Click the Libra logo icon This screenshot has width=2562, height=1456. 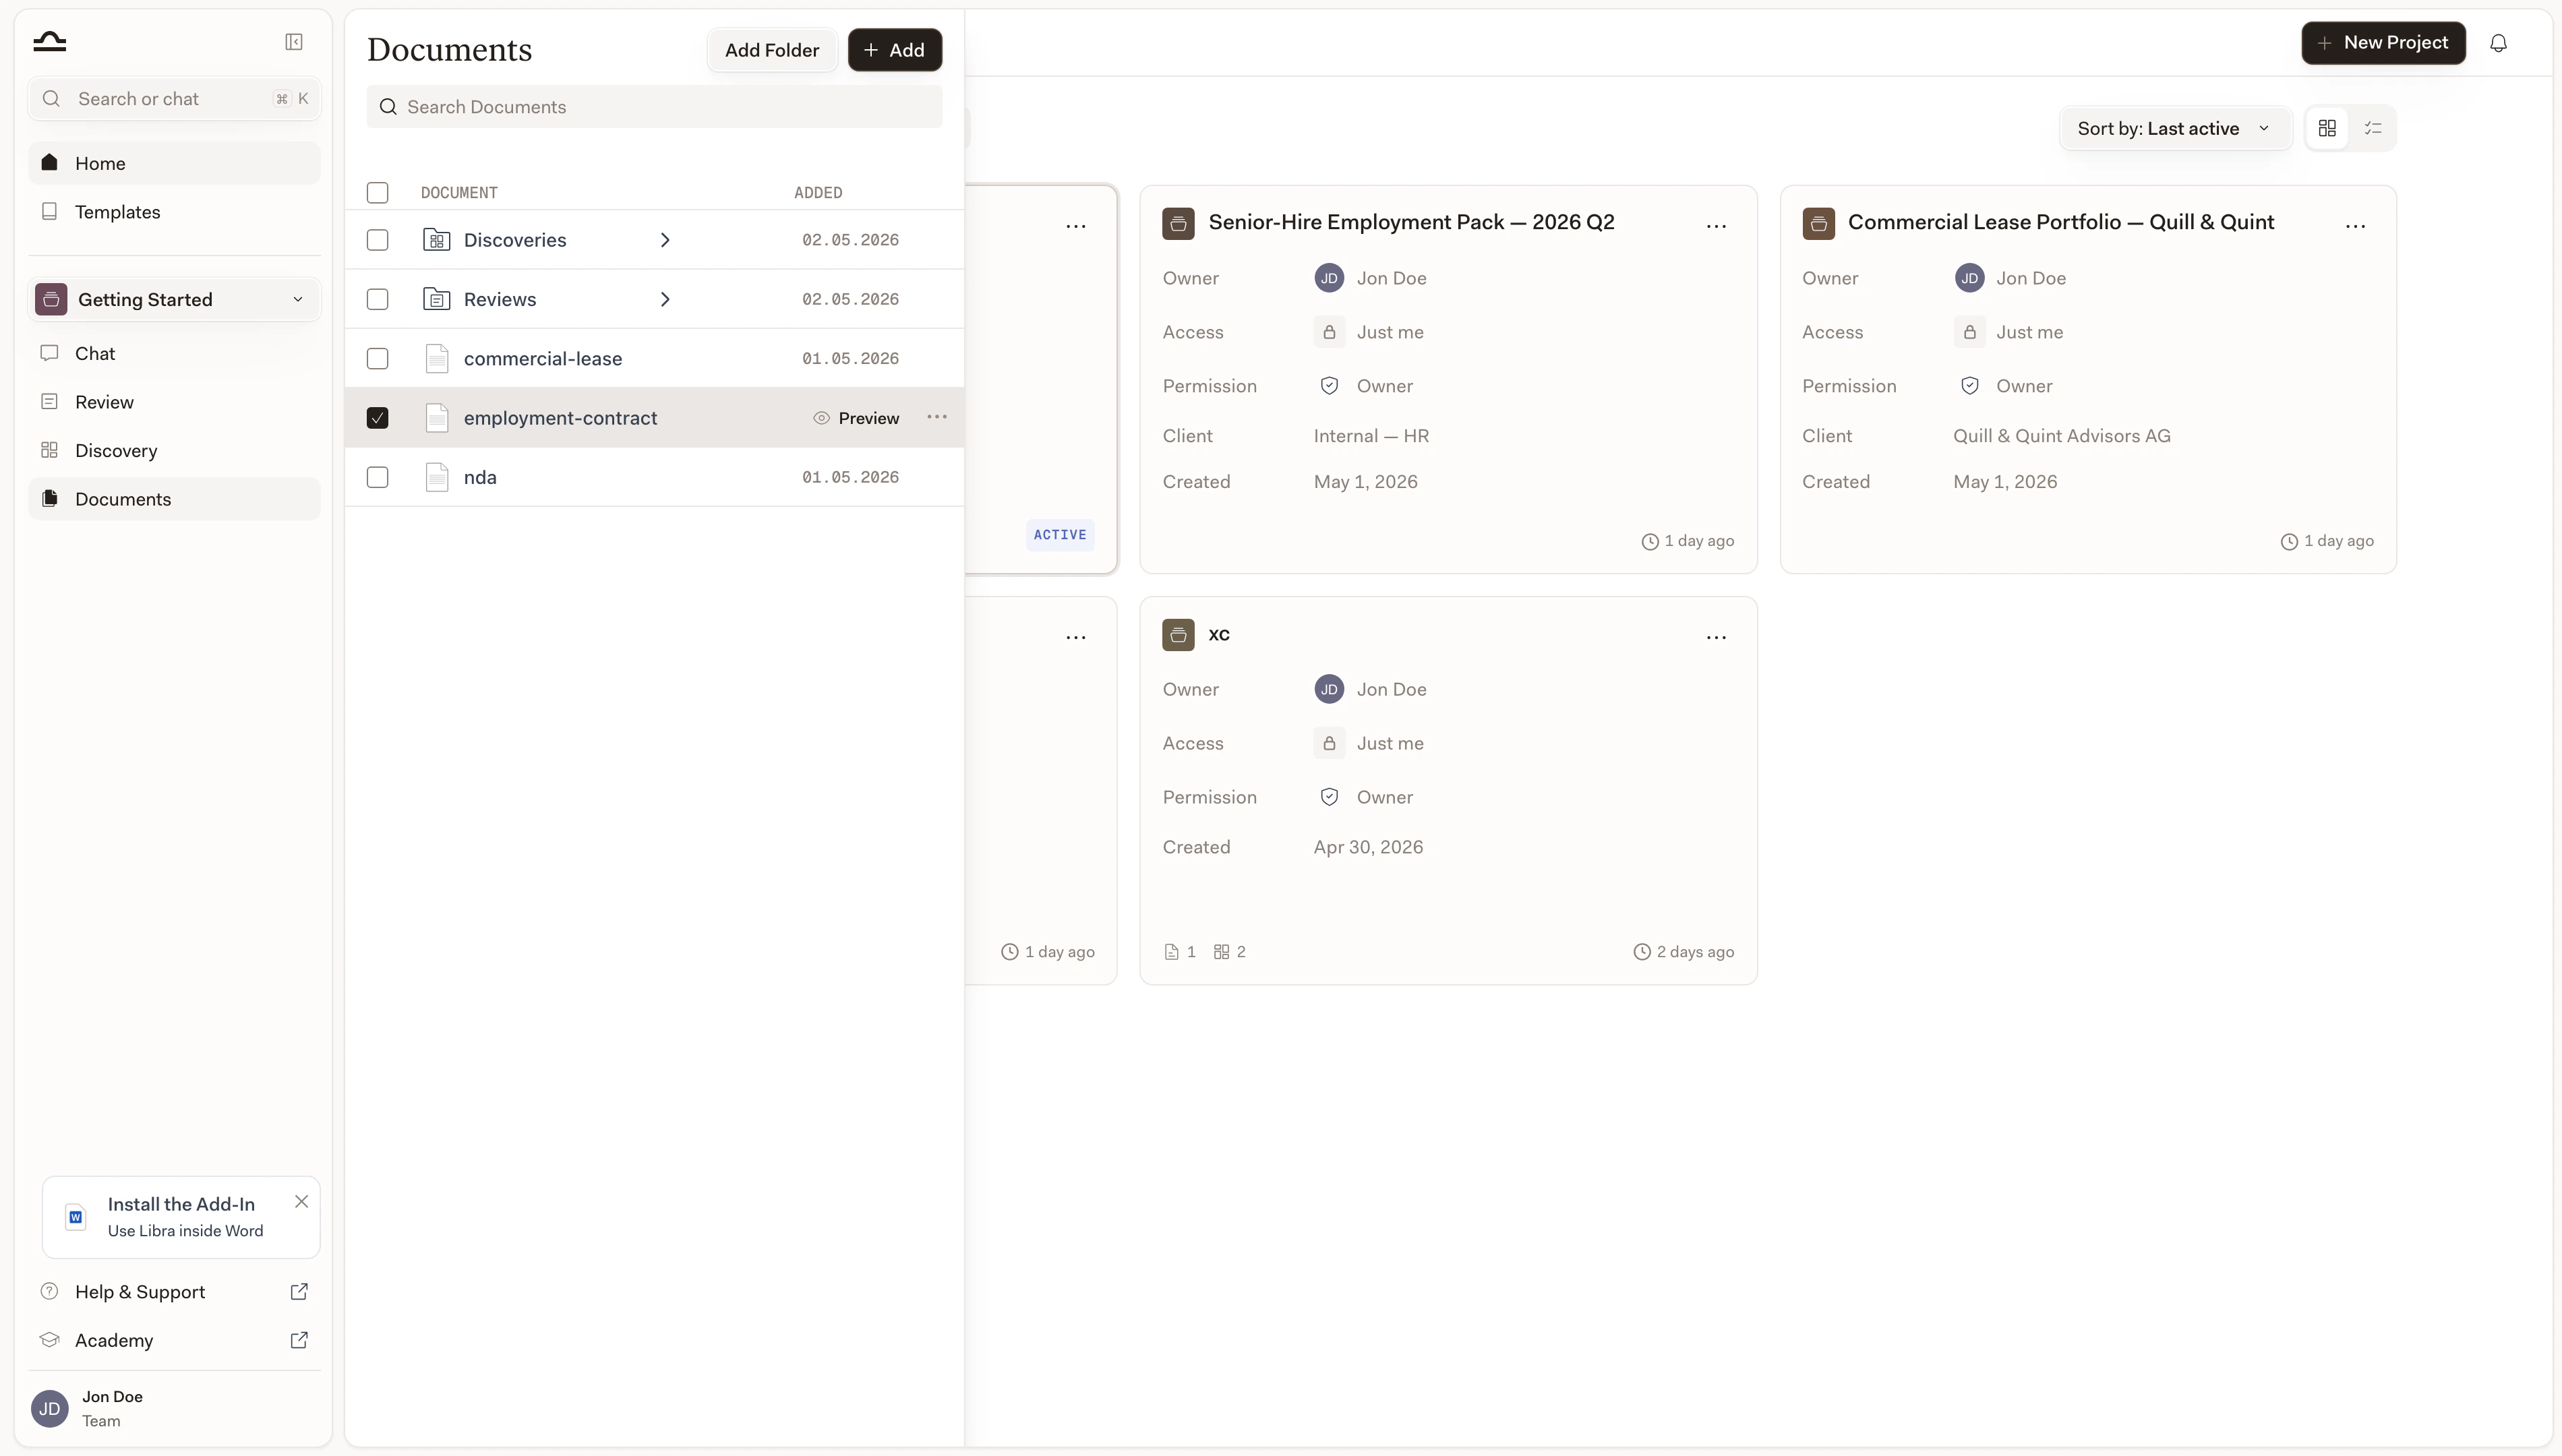click(x=49, y=41)
